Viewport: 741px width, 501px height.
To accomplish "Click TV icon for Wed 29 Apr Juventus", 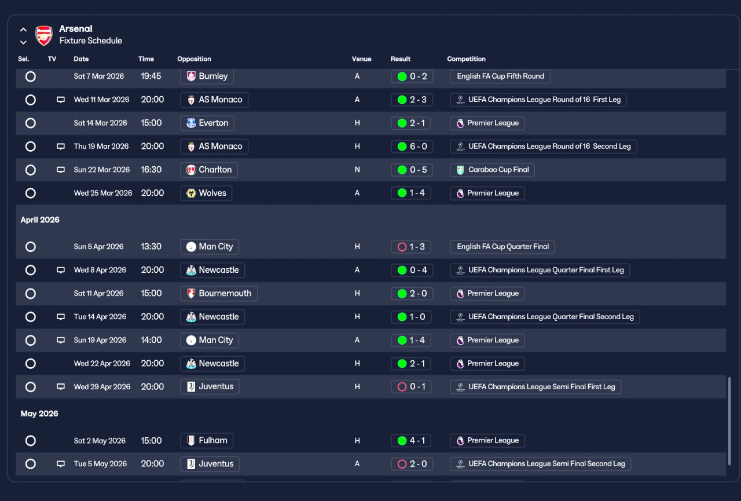I will click(x=60, y=387).
